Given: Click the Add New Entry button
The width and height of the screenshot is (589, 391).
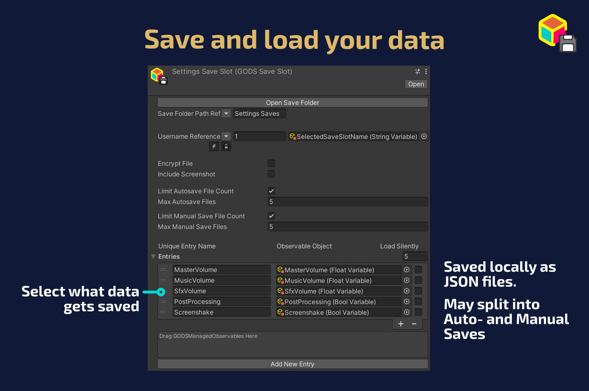Looking at the screenshot, I should (293, 364).
